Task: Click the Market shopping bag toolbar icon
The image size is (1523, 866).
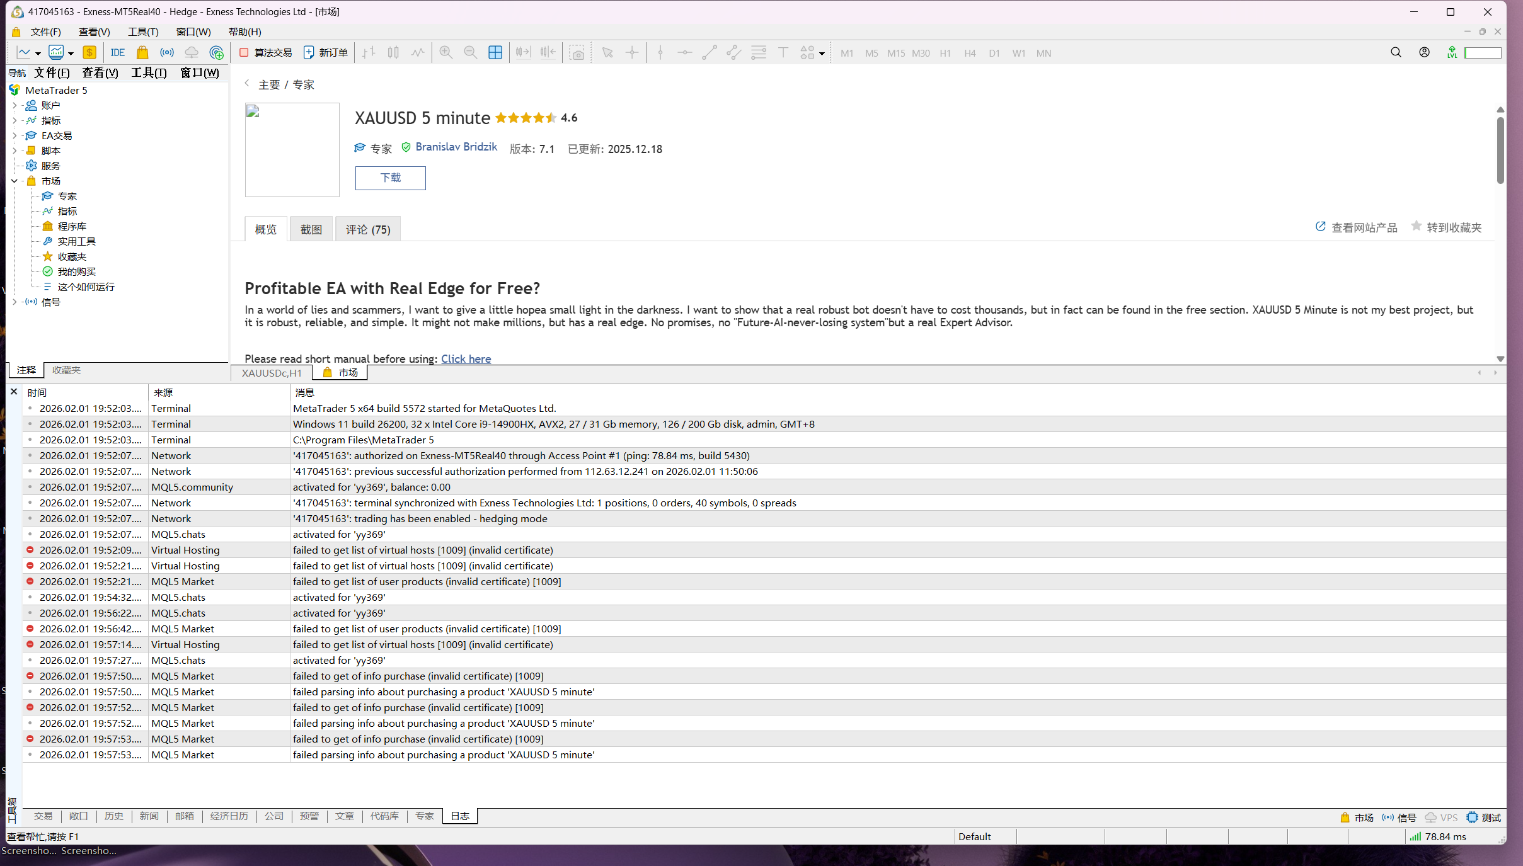Action: click(142, 53)
